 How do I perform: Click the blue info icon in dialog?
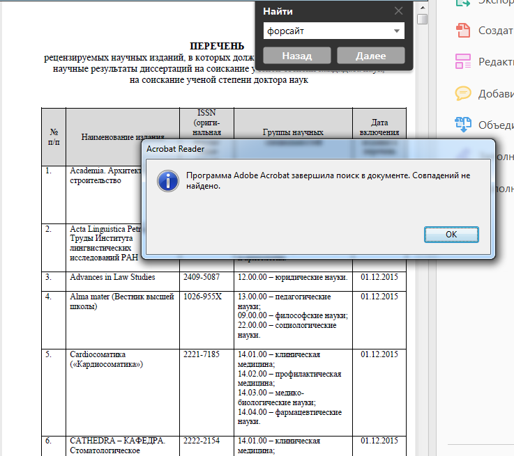167,181
